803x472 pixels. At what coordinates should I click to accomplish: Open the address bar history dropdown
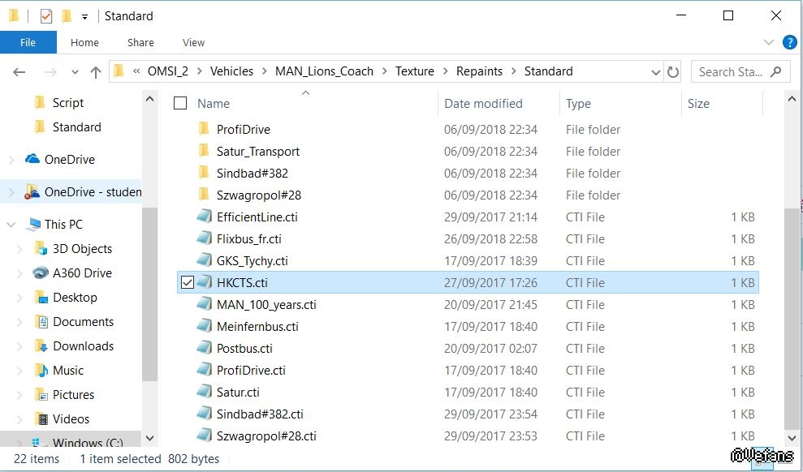click(655, 72)
